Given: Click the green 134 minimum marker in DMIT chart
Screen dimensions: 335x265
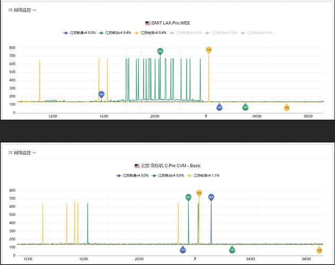Looking at the screenshot, I should point(245,107).
